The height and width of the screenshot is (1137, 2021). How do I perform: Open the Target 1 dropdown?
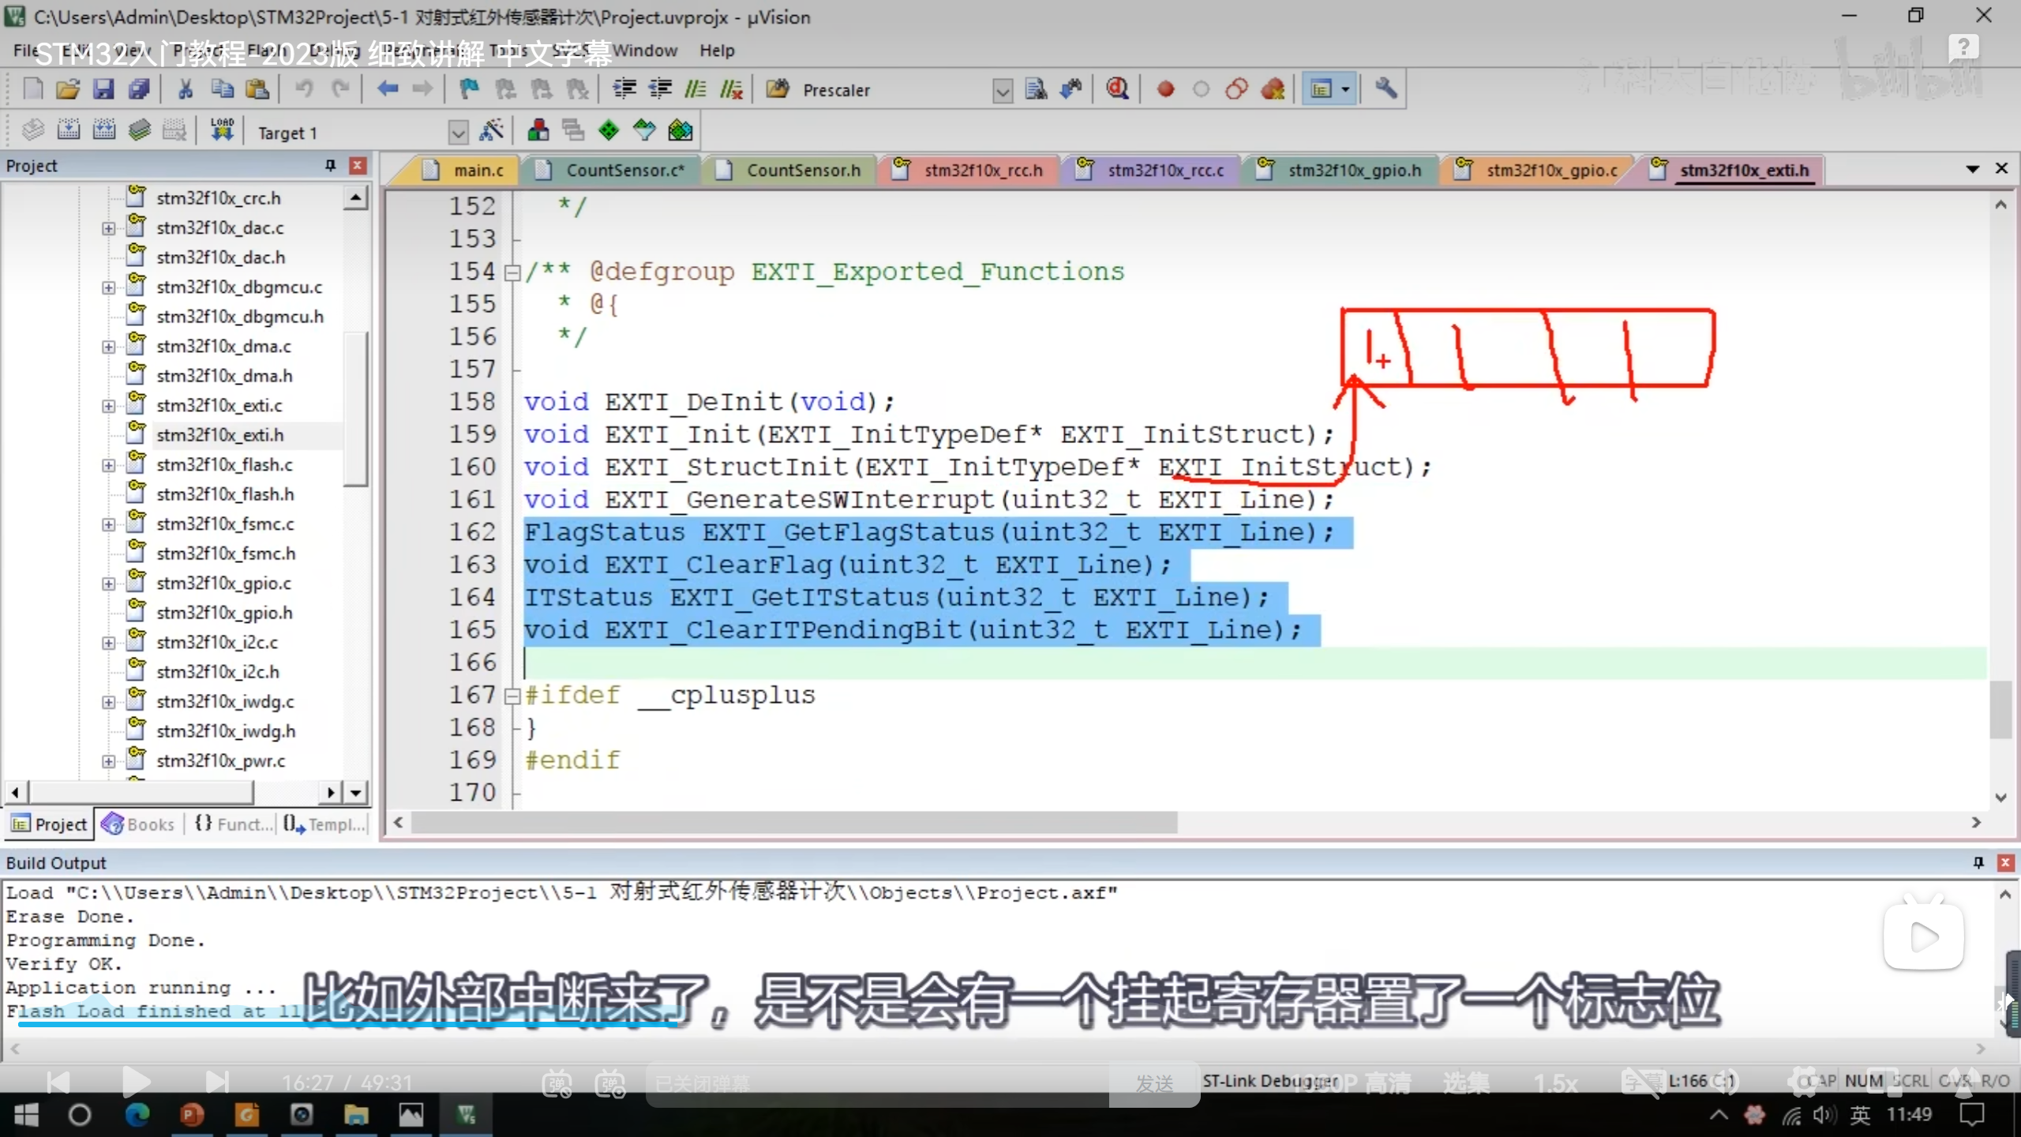[x=458, y=133]
